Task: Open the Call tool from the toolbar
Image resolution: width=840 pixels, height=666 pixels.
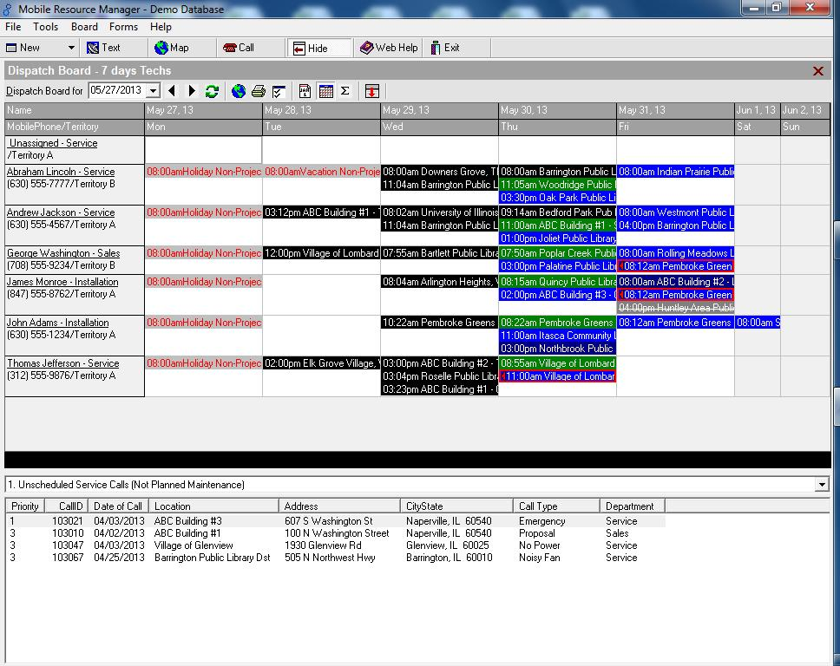Action: [x=246, y=48]
